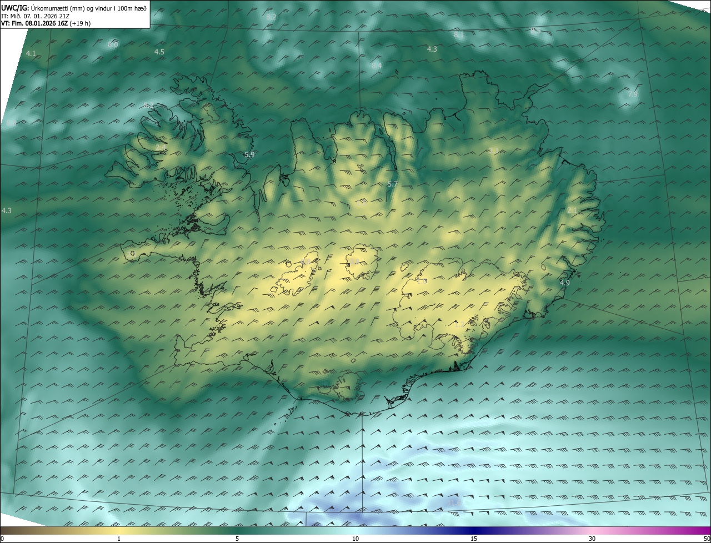Click the "10" tick on the color scale

355,539
